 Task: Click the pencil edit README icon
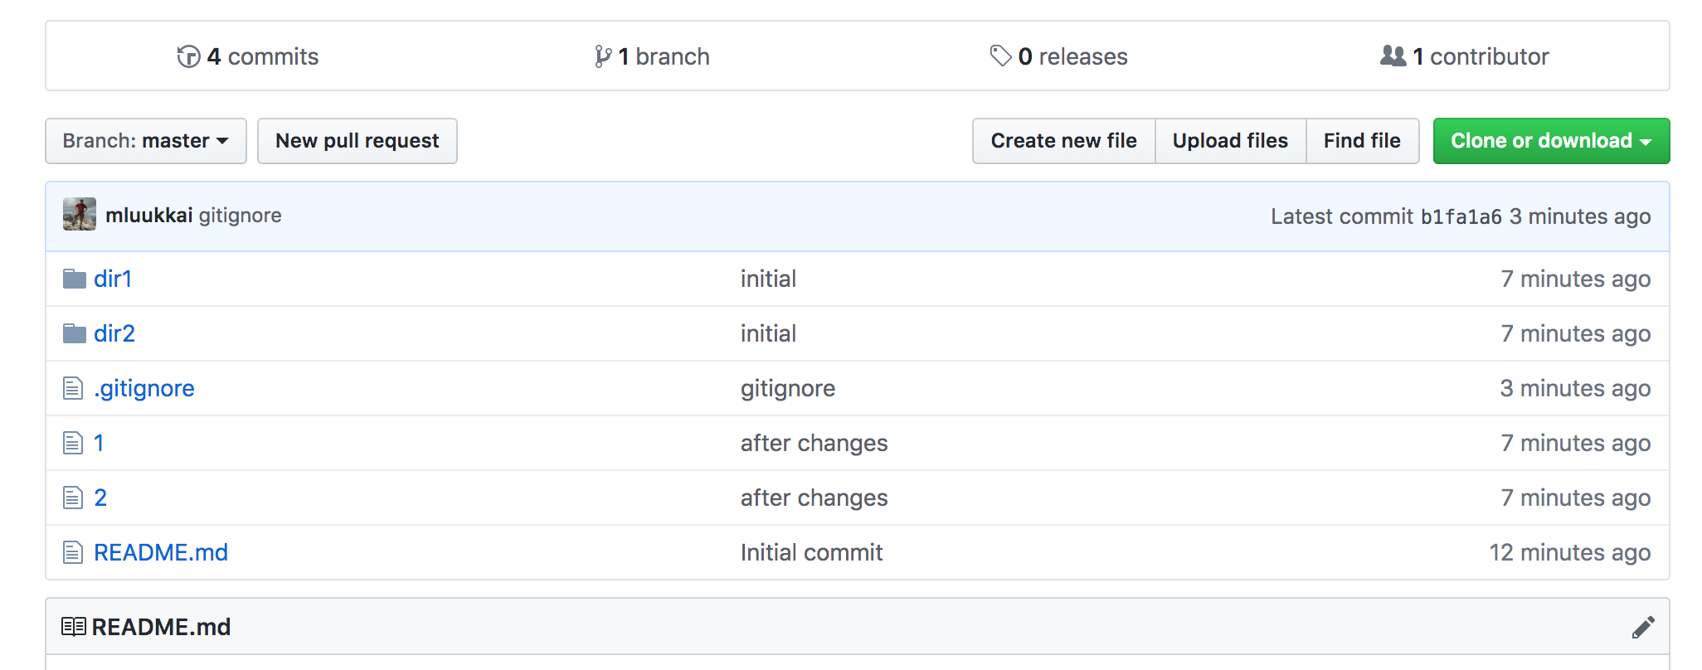[1642, 627]
